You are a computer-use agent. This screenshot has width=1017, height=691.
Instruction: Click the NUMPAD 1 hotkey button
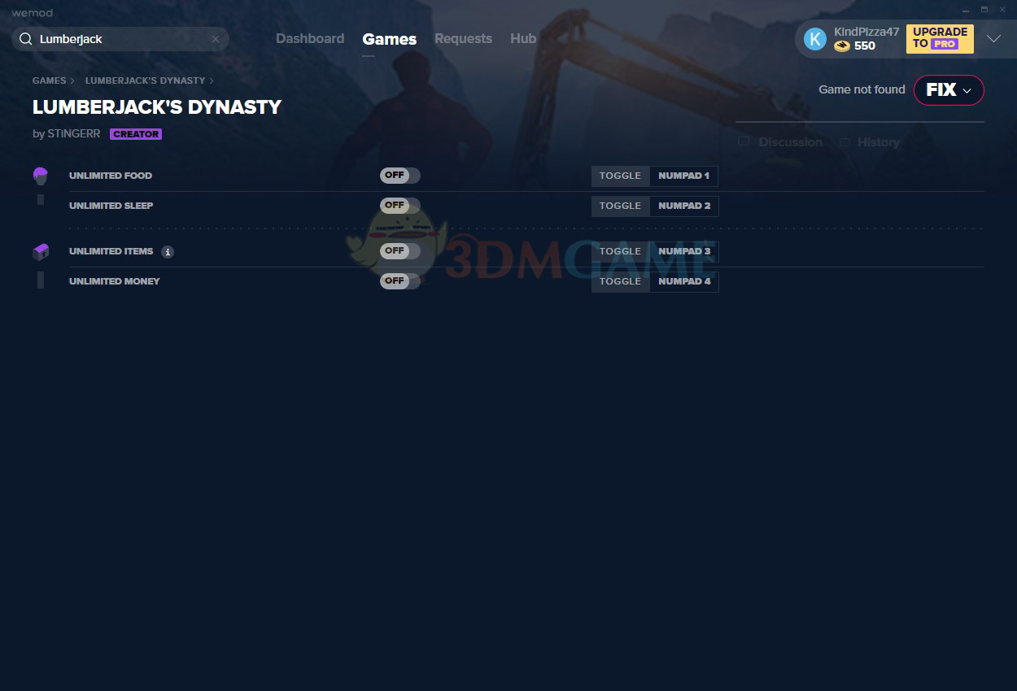683,176
